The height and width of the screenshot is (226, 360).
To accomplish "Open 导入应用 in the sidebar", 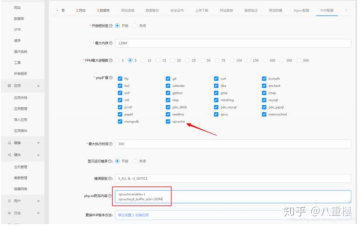I will click(x=20, y=119).
